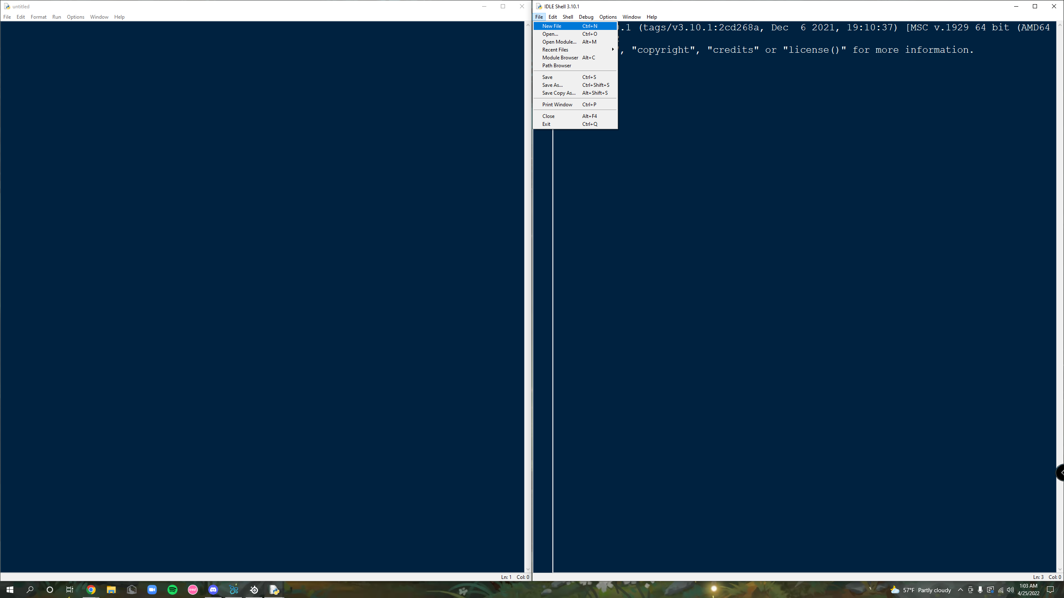Open Spotify from the taskbar
This screenshot has height=598, width=1064.
point(172,589)
